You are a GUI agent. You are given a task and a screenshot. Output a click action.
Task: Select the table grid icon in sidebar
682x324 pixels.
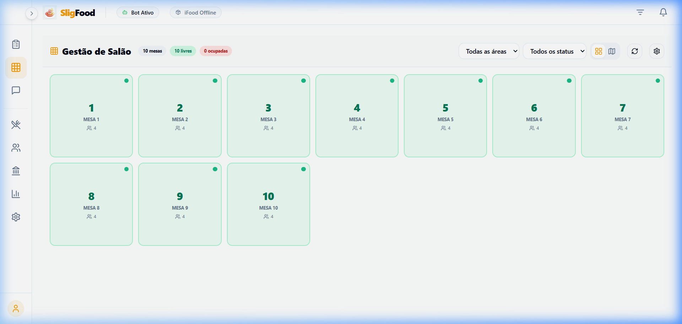tap(16, 67)
